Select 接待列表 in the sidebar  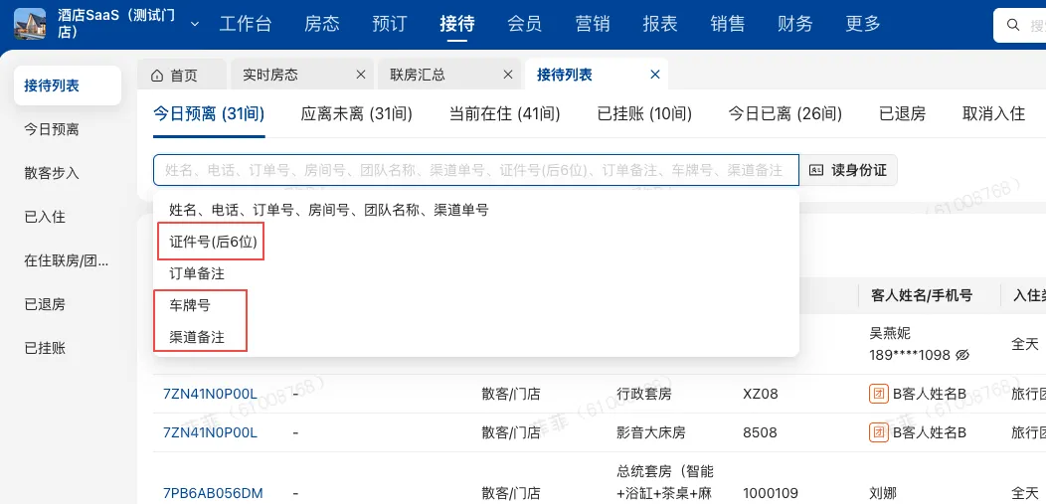(x=68, y=85)
